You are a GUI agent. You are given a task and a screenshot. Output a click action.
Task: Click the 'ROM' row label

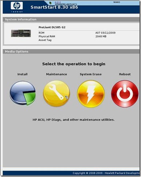(41, 33)
